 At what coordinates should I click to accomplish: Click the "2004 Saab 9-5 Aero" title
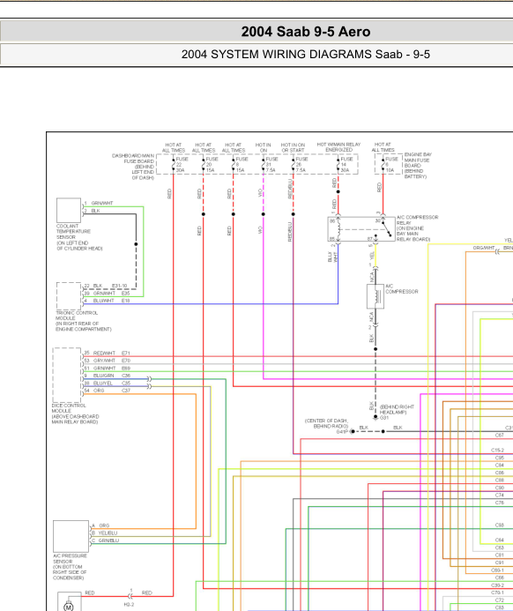click(x=305, y=32)
